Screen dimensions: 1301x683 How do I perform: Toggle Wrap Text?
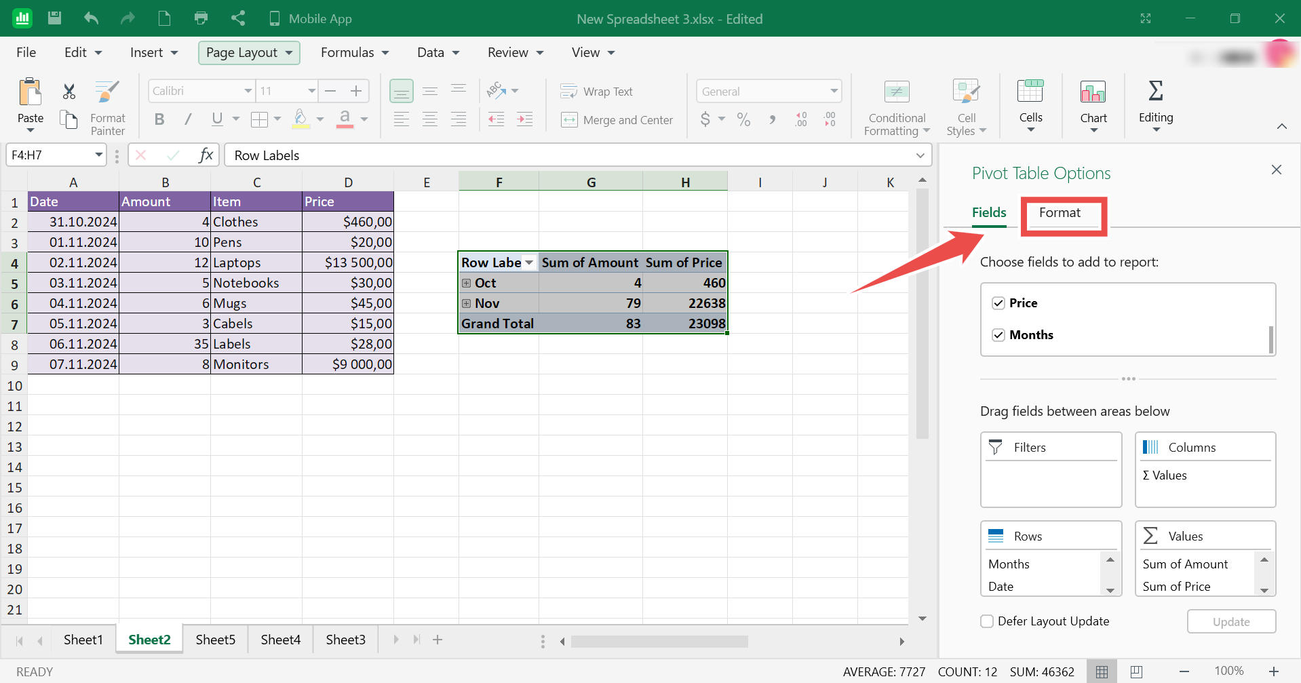[x=596, y=92]
